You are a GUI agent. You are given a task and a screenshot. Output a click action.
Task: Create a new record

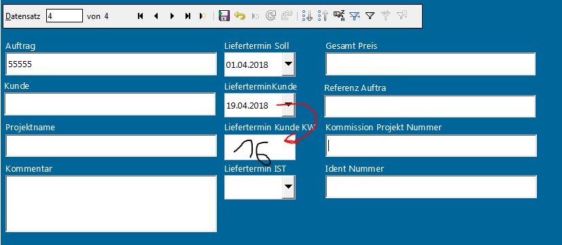(203, 16)
